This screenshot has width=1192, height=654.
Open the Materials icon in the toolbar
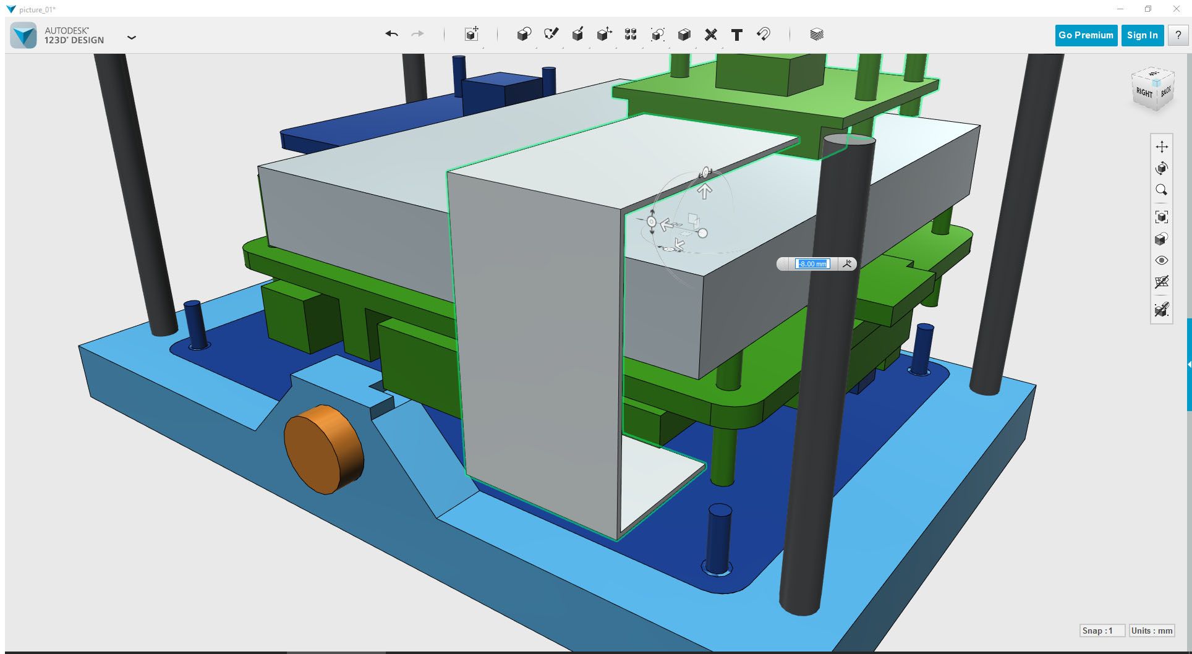817,35
